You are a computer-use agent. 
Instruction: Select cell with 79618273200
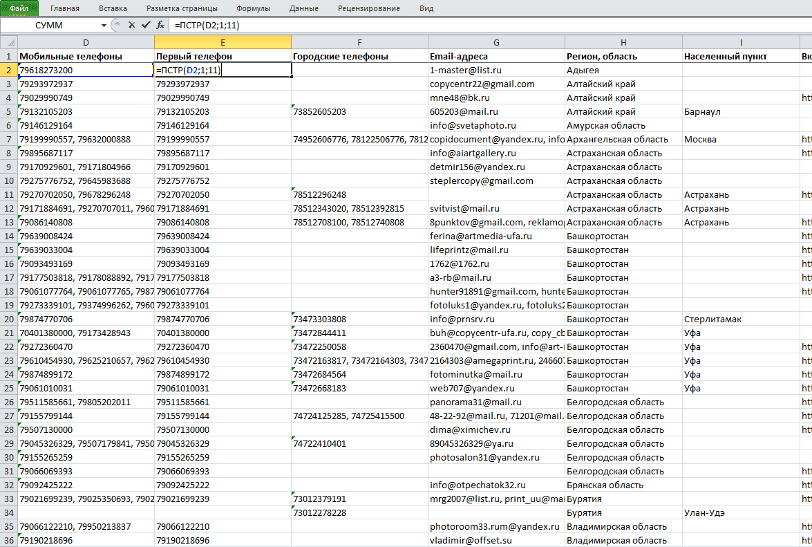[x=86, y=70]
